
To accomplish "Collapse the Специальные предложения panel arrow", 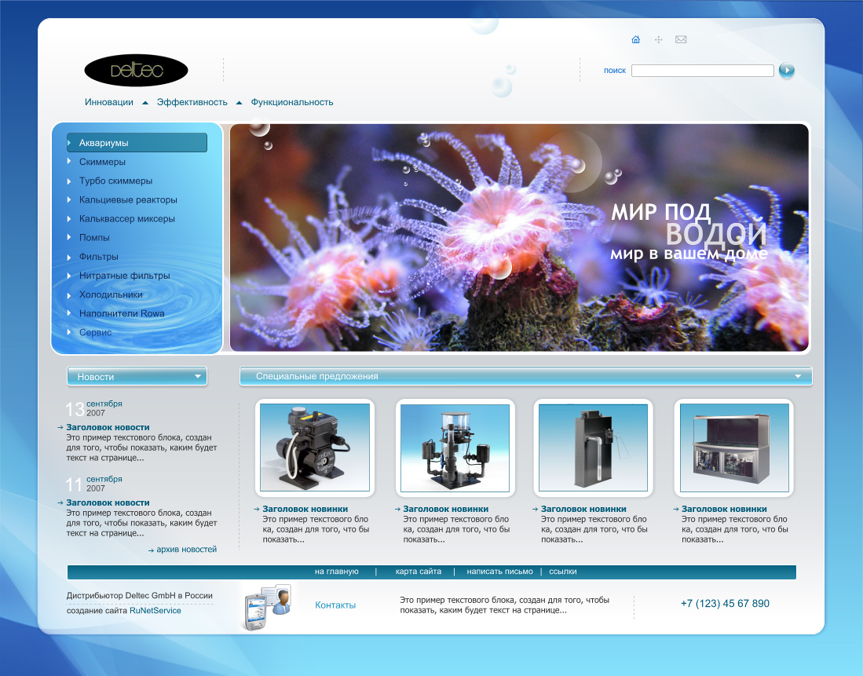I will (798, 376).
